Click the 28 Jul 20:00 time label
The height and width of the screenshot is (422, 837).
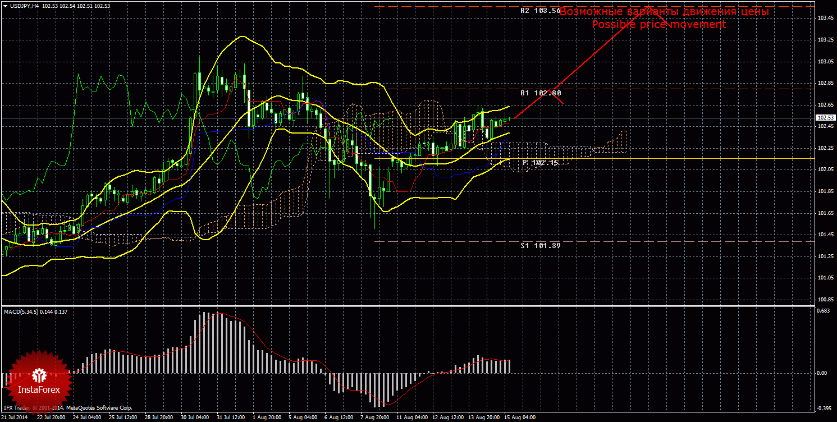(158, 418)
